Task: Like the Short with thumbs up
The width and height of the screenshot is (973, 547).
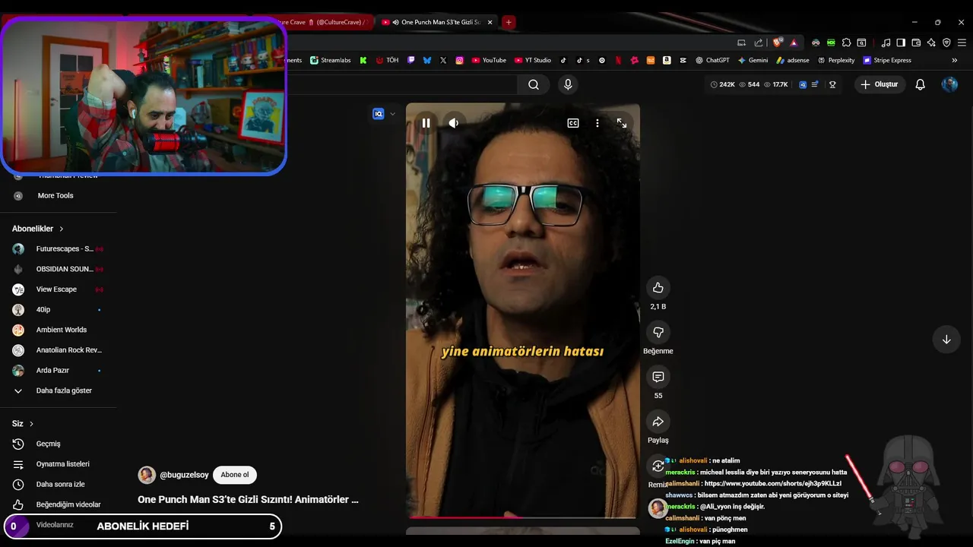Action: coord(658,288)
